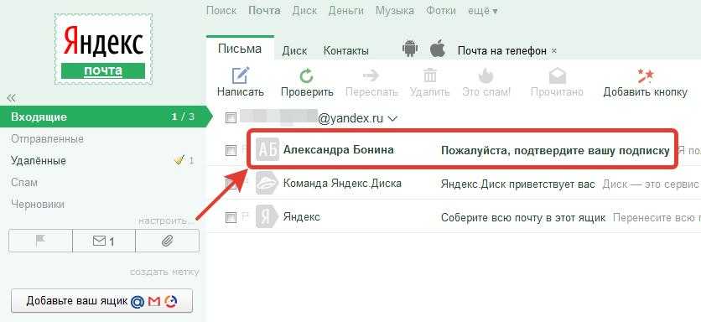The width and height of the screenshot is (701, 322).
Task: Open the Входящие folder
Action: point(103,117)
